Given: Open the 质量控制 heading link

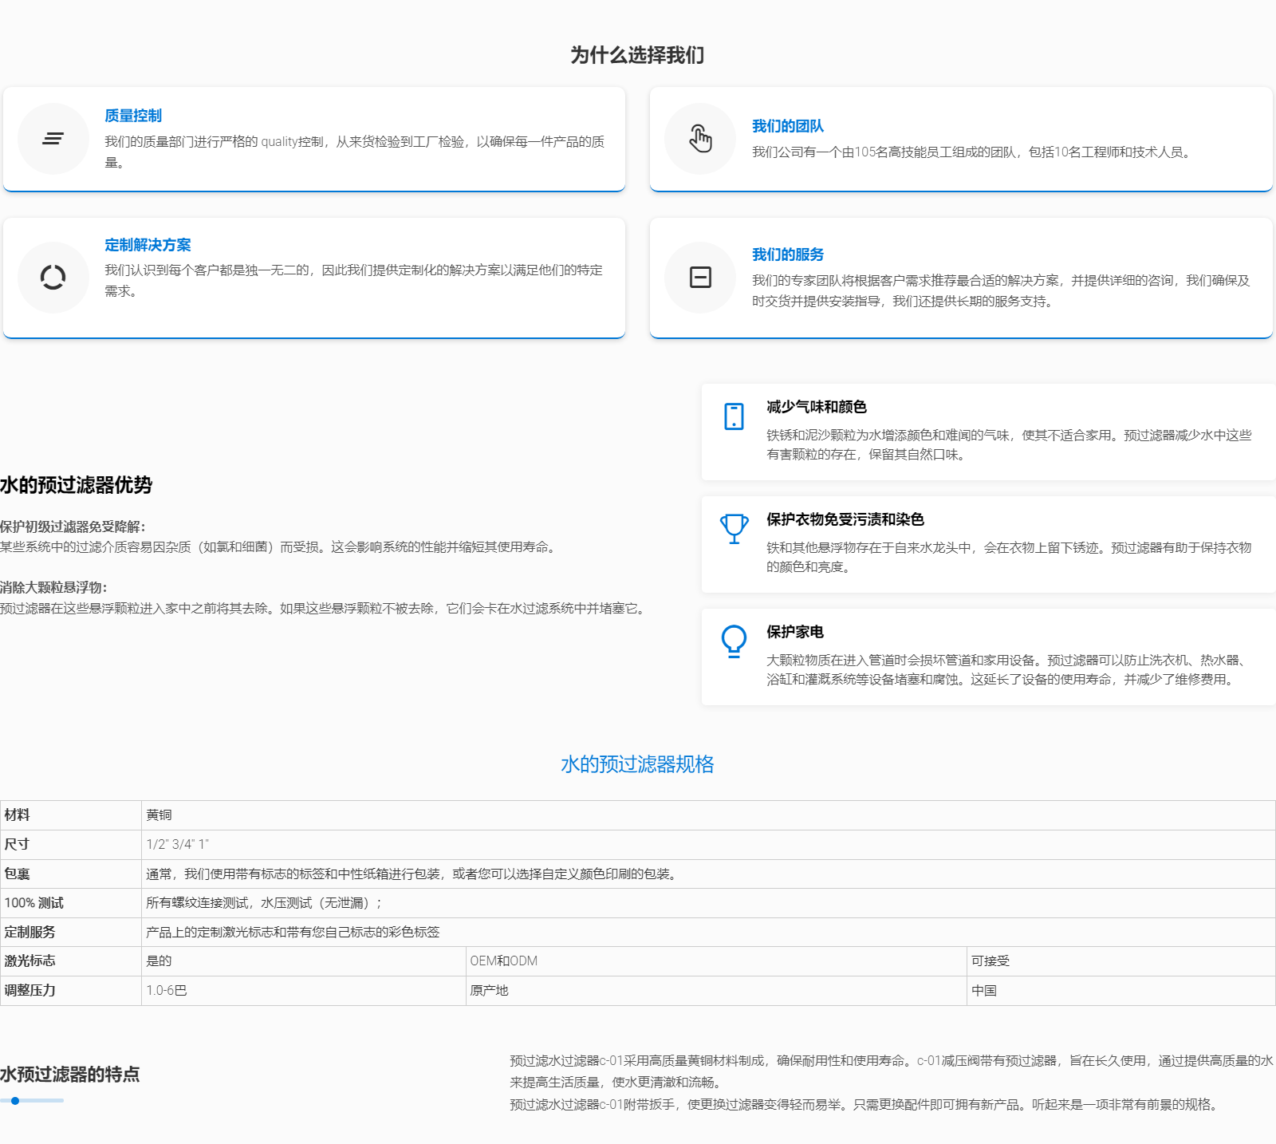Looking at the screenshot, I should click(x=133, y=116).
